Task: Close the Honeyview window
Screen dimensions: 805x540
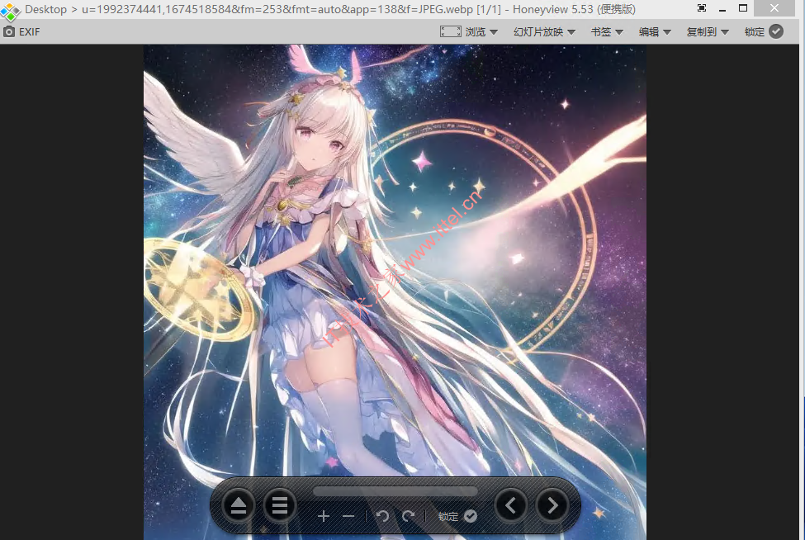Action: (774, 7)
